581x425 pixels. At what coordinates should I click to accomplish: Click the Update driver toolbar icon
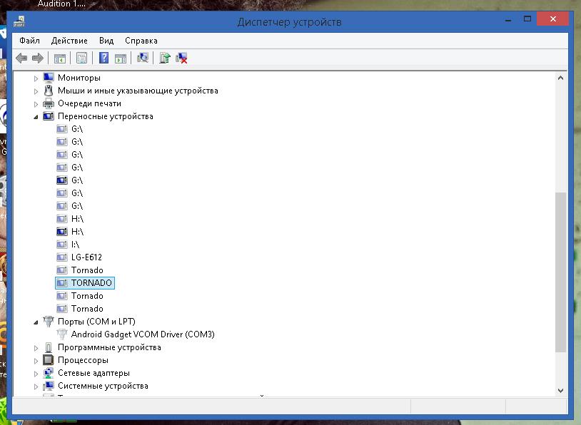coord(165,58)
